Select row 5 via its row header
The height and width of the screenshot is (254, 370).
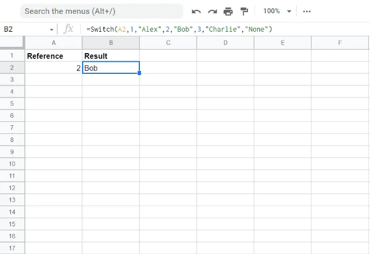pos(12,103)
